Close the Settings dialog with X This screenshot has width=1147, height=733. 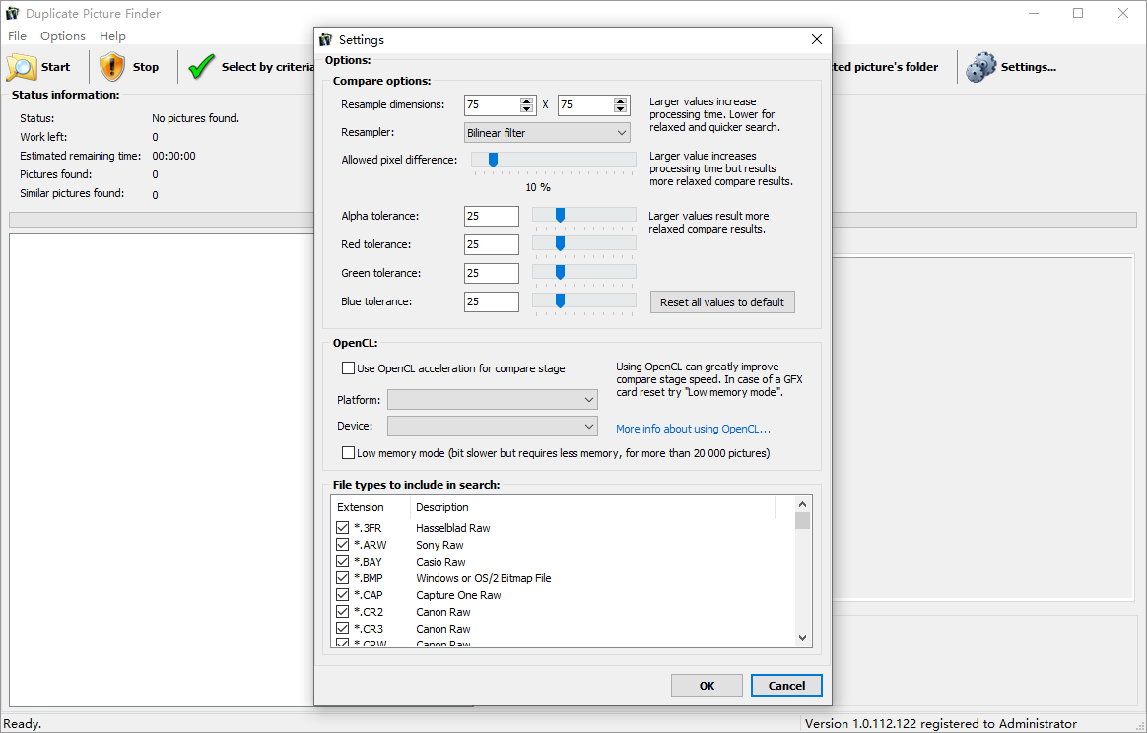[816, 39]
